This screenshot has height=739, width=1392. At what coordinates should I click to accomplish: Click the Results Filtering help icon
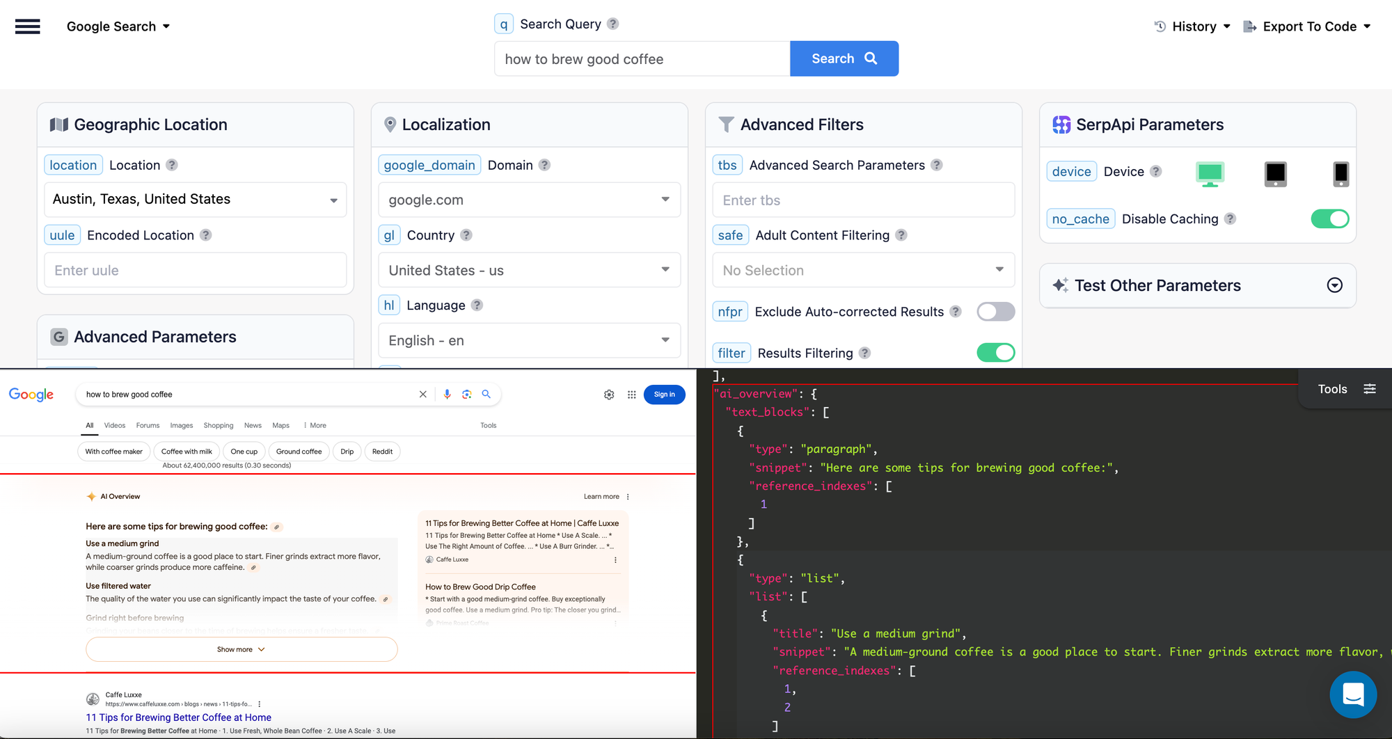pyautogui.click(x=864, y=353)
